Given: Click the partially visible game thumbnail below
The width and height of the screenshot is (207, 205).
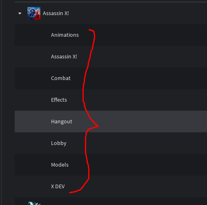Looking at the screenshot, I should (x=34, y=203).
